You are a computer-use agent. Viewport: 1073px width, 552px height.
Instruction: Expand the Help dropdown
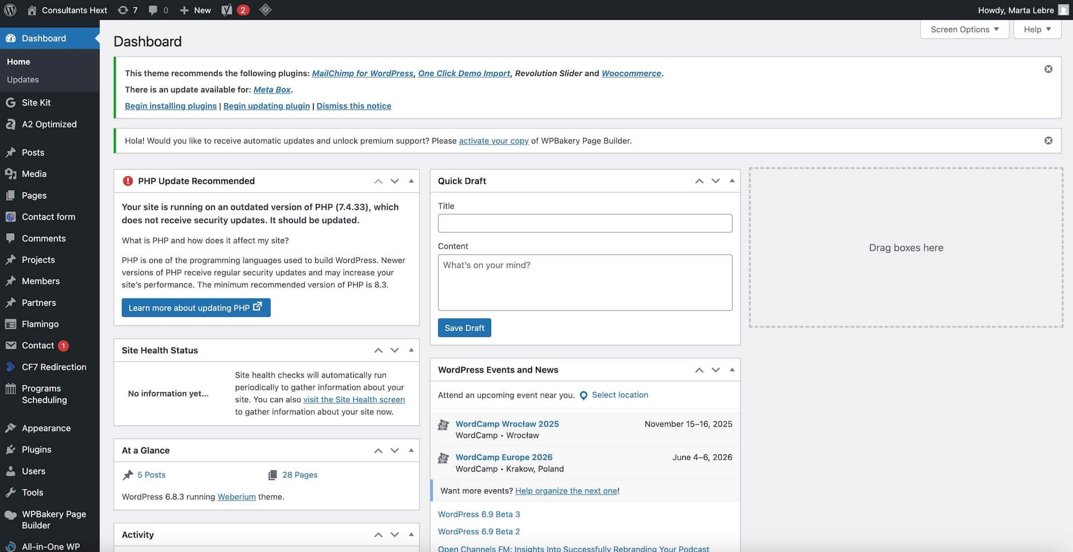pos(1037,29)
